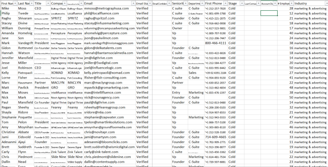328x167 pixels.
Task: Select cell raghu@spritzsf.com
Action: point(110,18)
